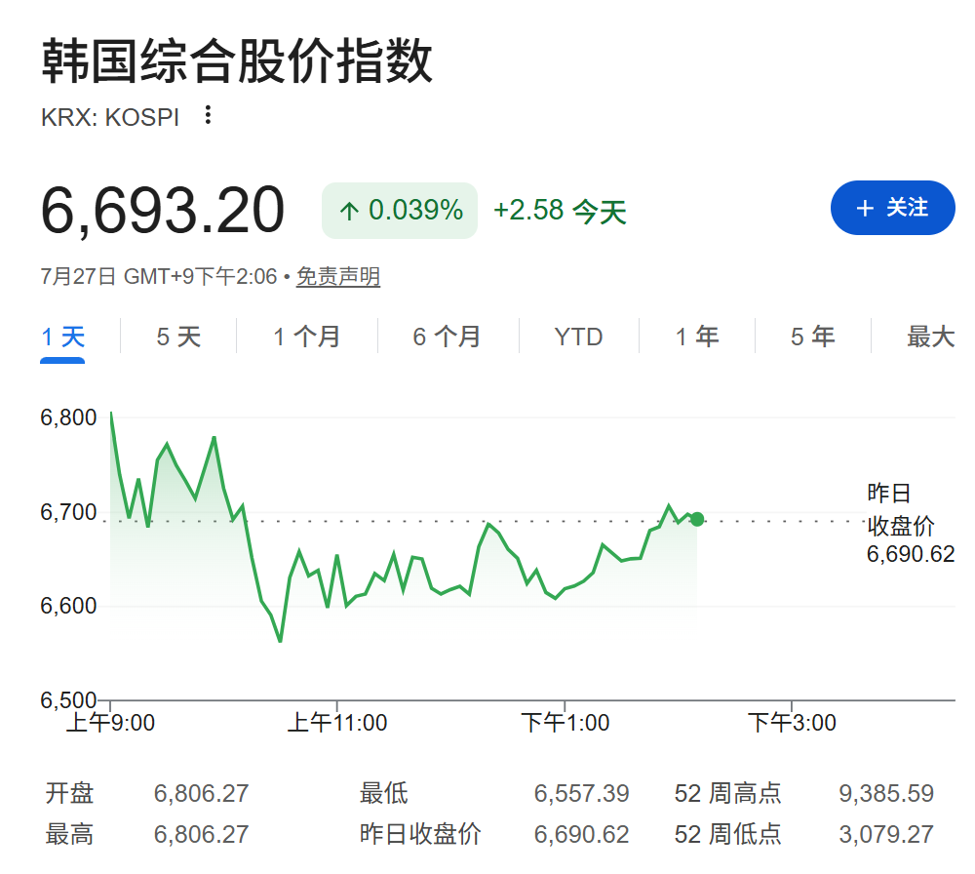Click the +2.58 今天 change text
Viewport: 975px width, 874px height.
(x=560, y=211)
